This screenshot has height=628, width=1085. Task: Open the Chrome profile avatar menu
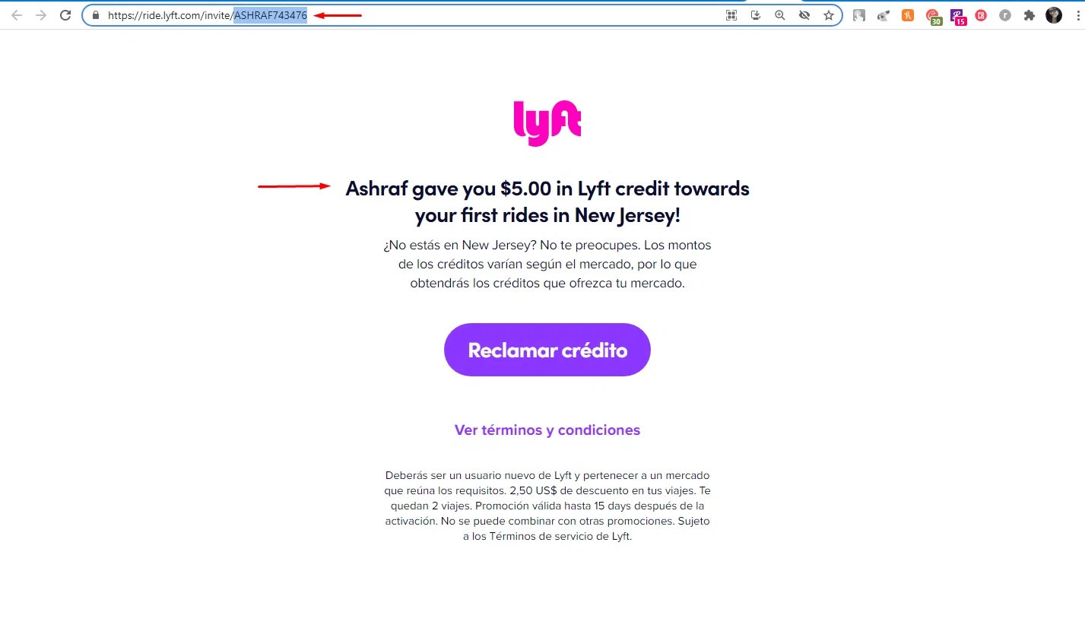(1054, 15)
